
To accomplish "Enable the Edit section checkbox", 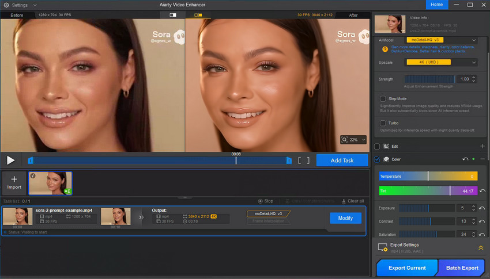I will tap(377, 146).
